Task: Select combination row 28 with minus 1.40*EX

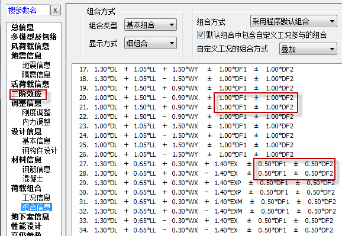Action: coord(207,173)
